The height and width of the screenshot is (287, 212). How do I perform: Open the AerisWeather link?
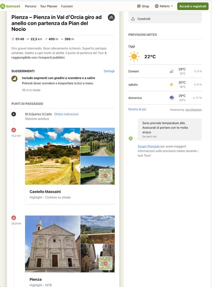pyautogui.click(x=193, y=110)
